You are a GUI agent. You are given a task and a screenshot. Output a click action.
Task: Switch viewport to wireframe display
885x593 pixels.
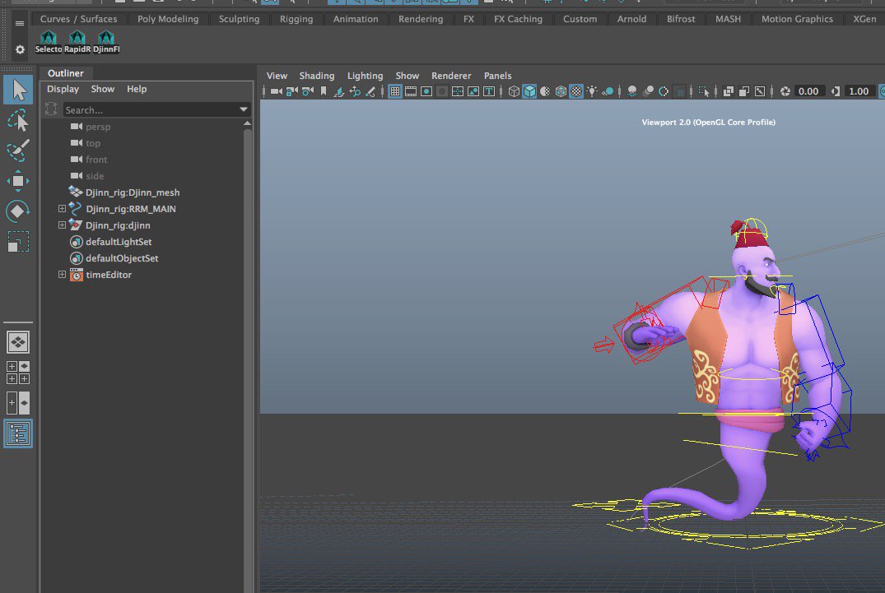pyautogui.click(x=514, y=91)
